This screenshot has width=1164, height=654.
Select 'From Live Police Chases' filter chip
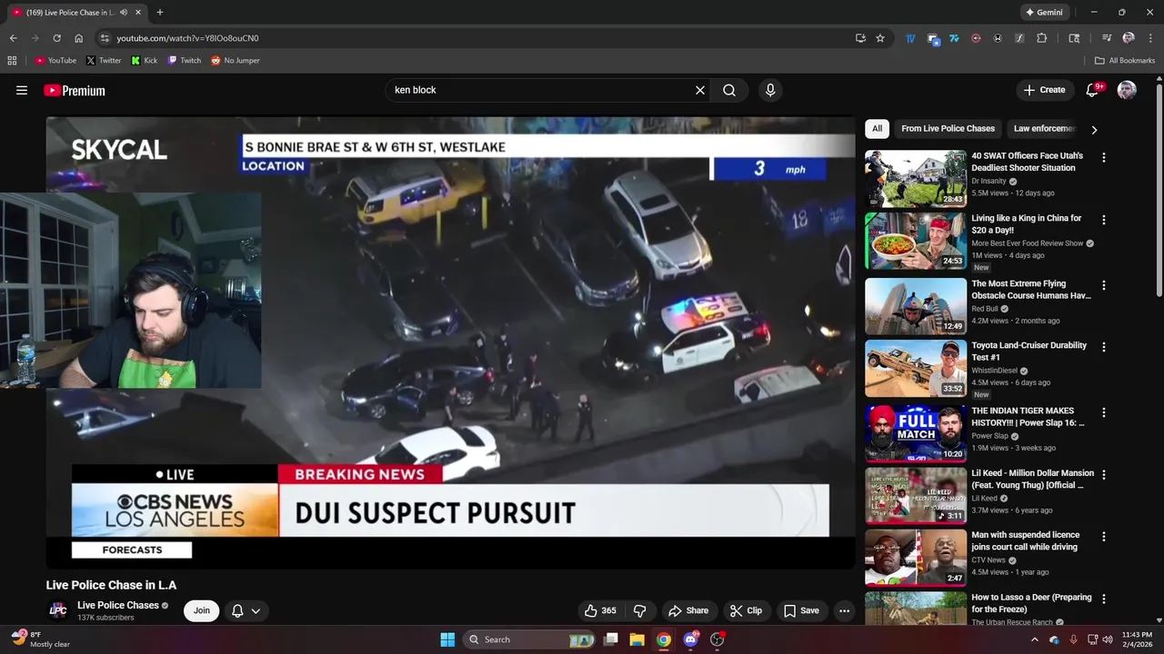(948, 128)
